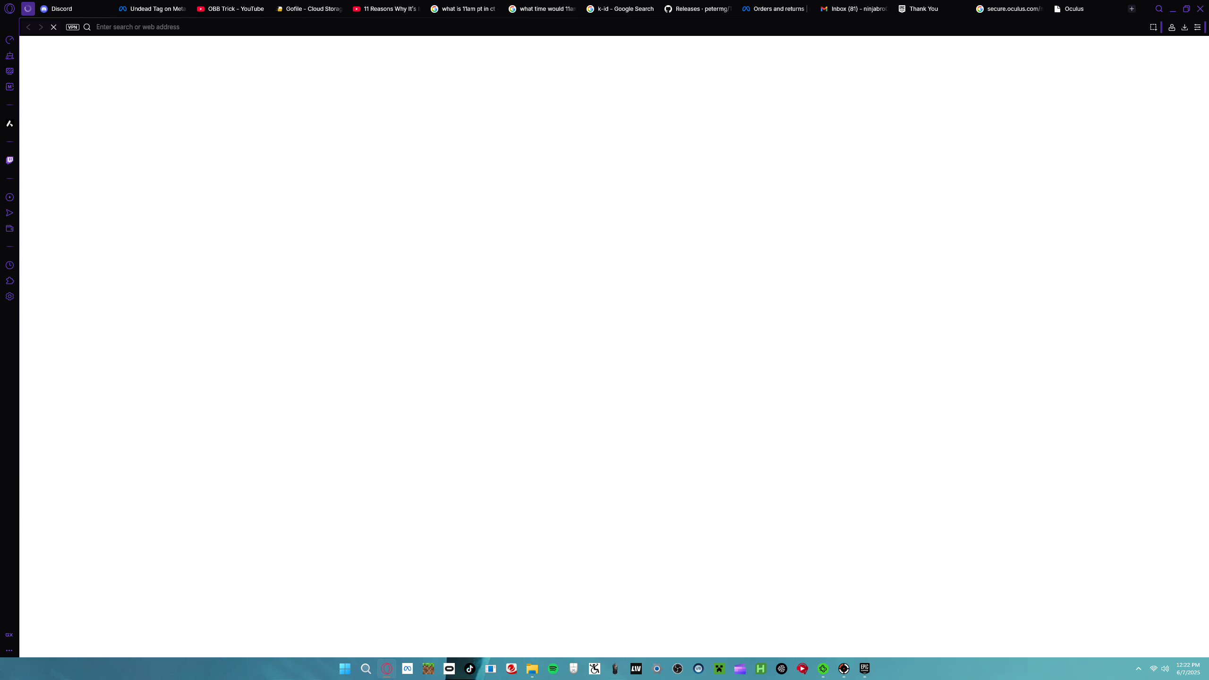Switch to OBB Trick - YouTube tab
The width and height of the screenshot is (1209, 680).
[x=235, y=9]
